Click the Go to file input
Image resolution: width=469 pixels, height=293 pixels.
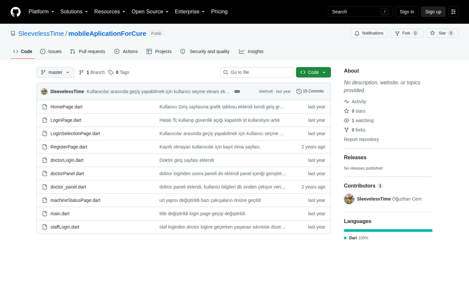coord(257,73)
